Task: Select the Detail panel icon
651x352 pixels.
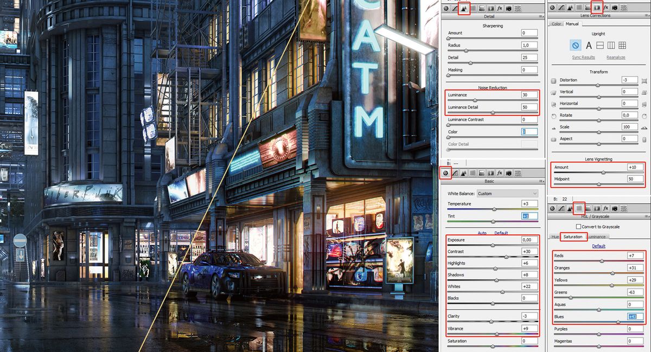Action: point(464,7)
